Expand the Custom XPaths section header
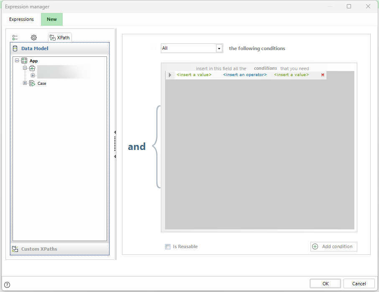 point(60,249)
